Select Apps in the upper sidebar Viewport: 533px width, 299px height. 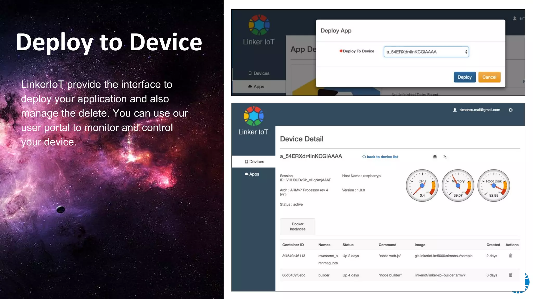pos(256,87)
